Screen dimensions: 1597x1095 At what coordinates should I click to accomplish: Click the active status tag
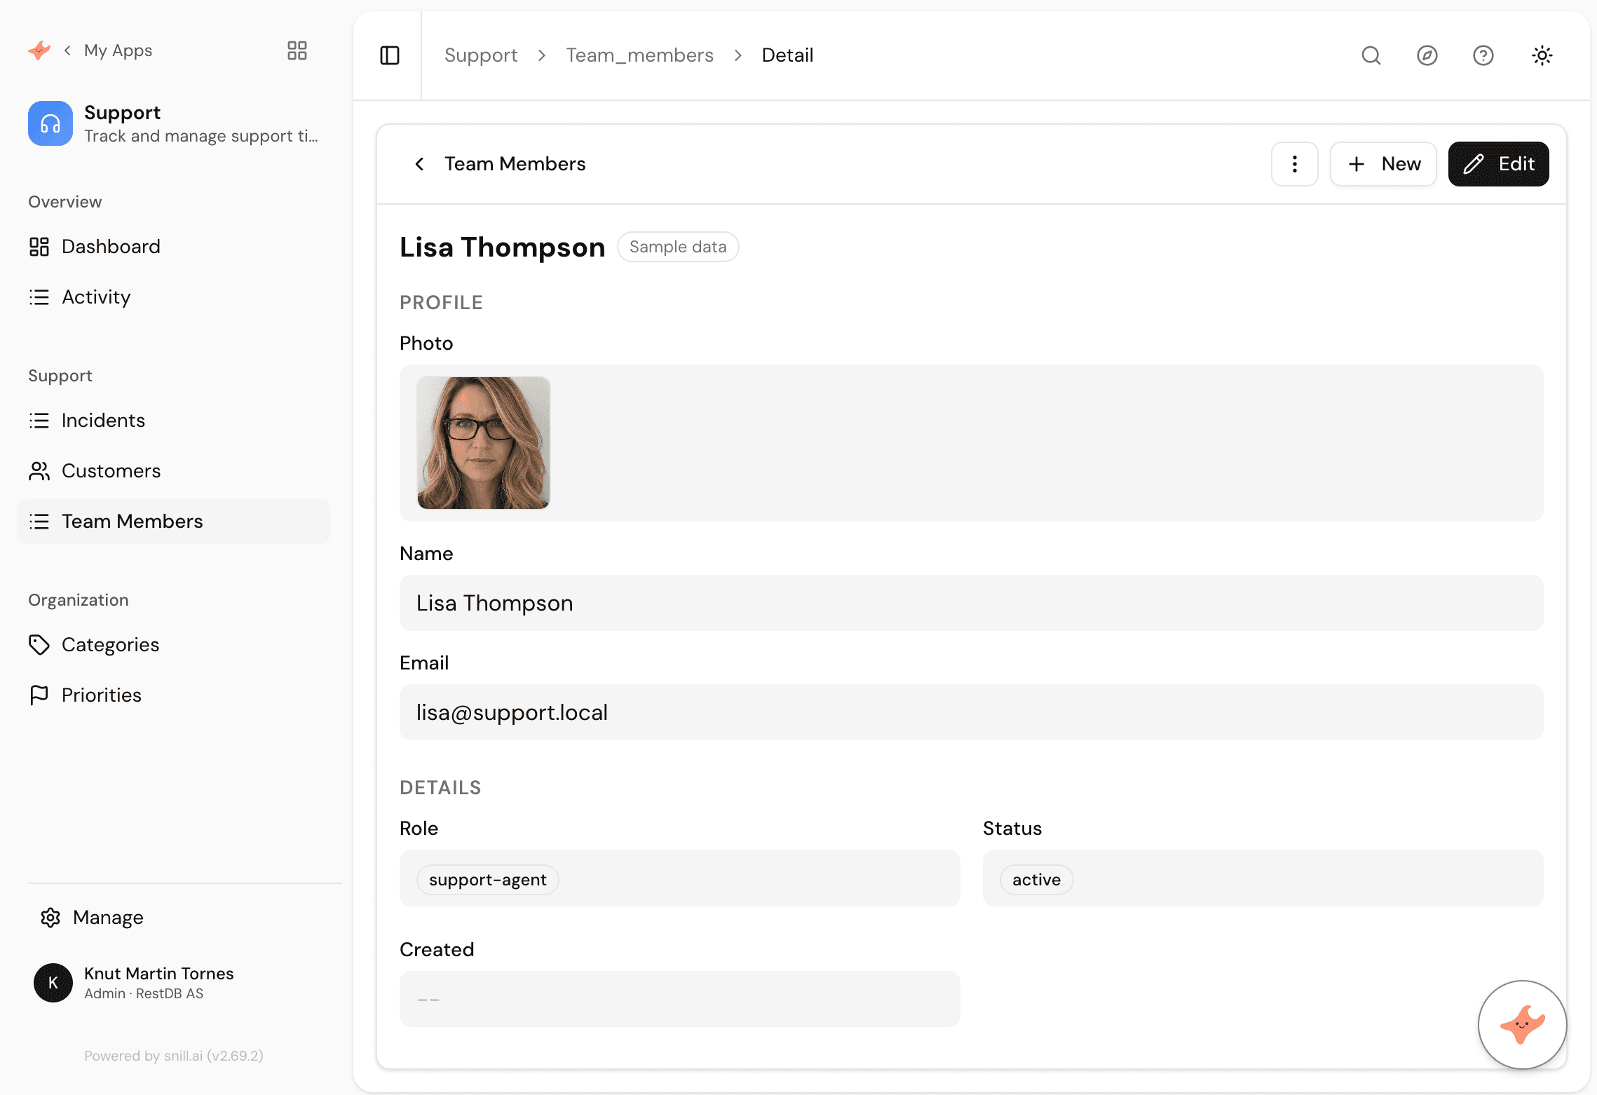(1036, 880)
